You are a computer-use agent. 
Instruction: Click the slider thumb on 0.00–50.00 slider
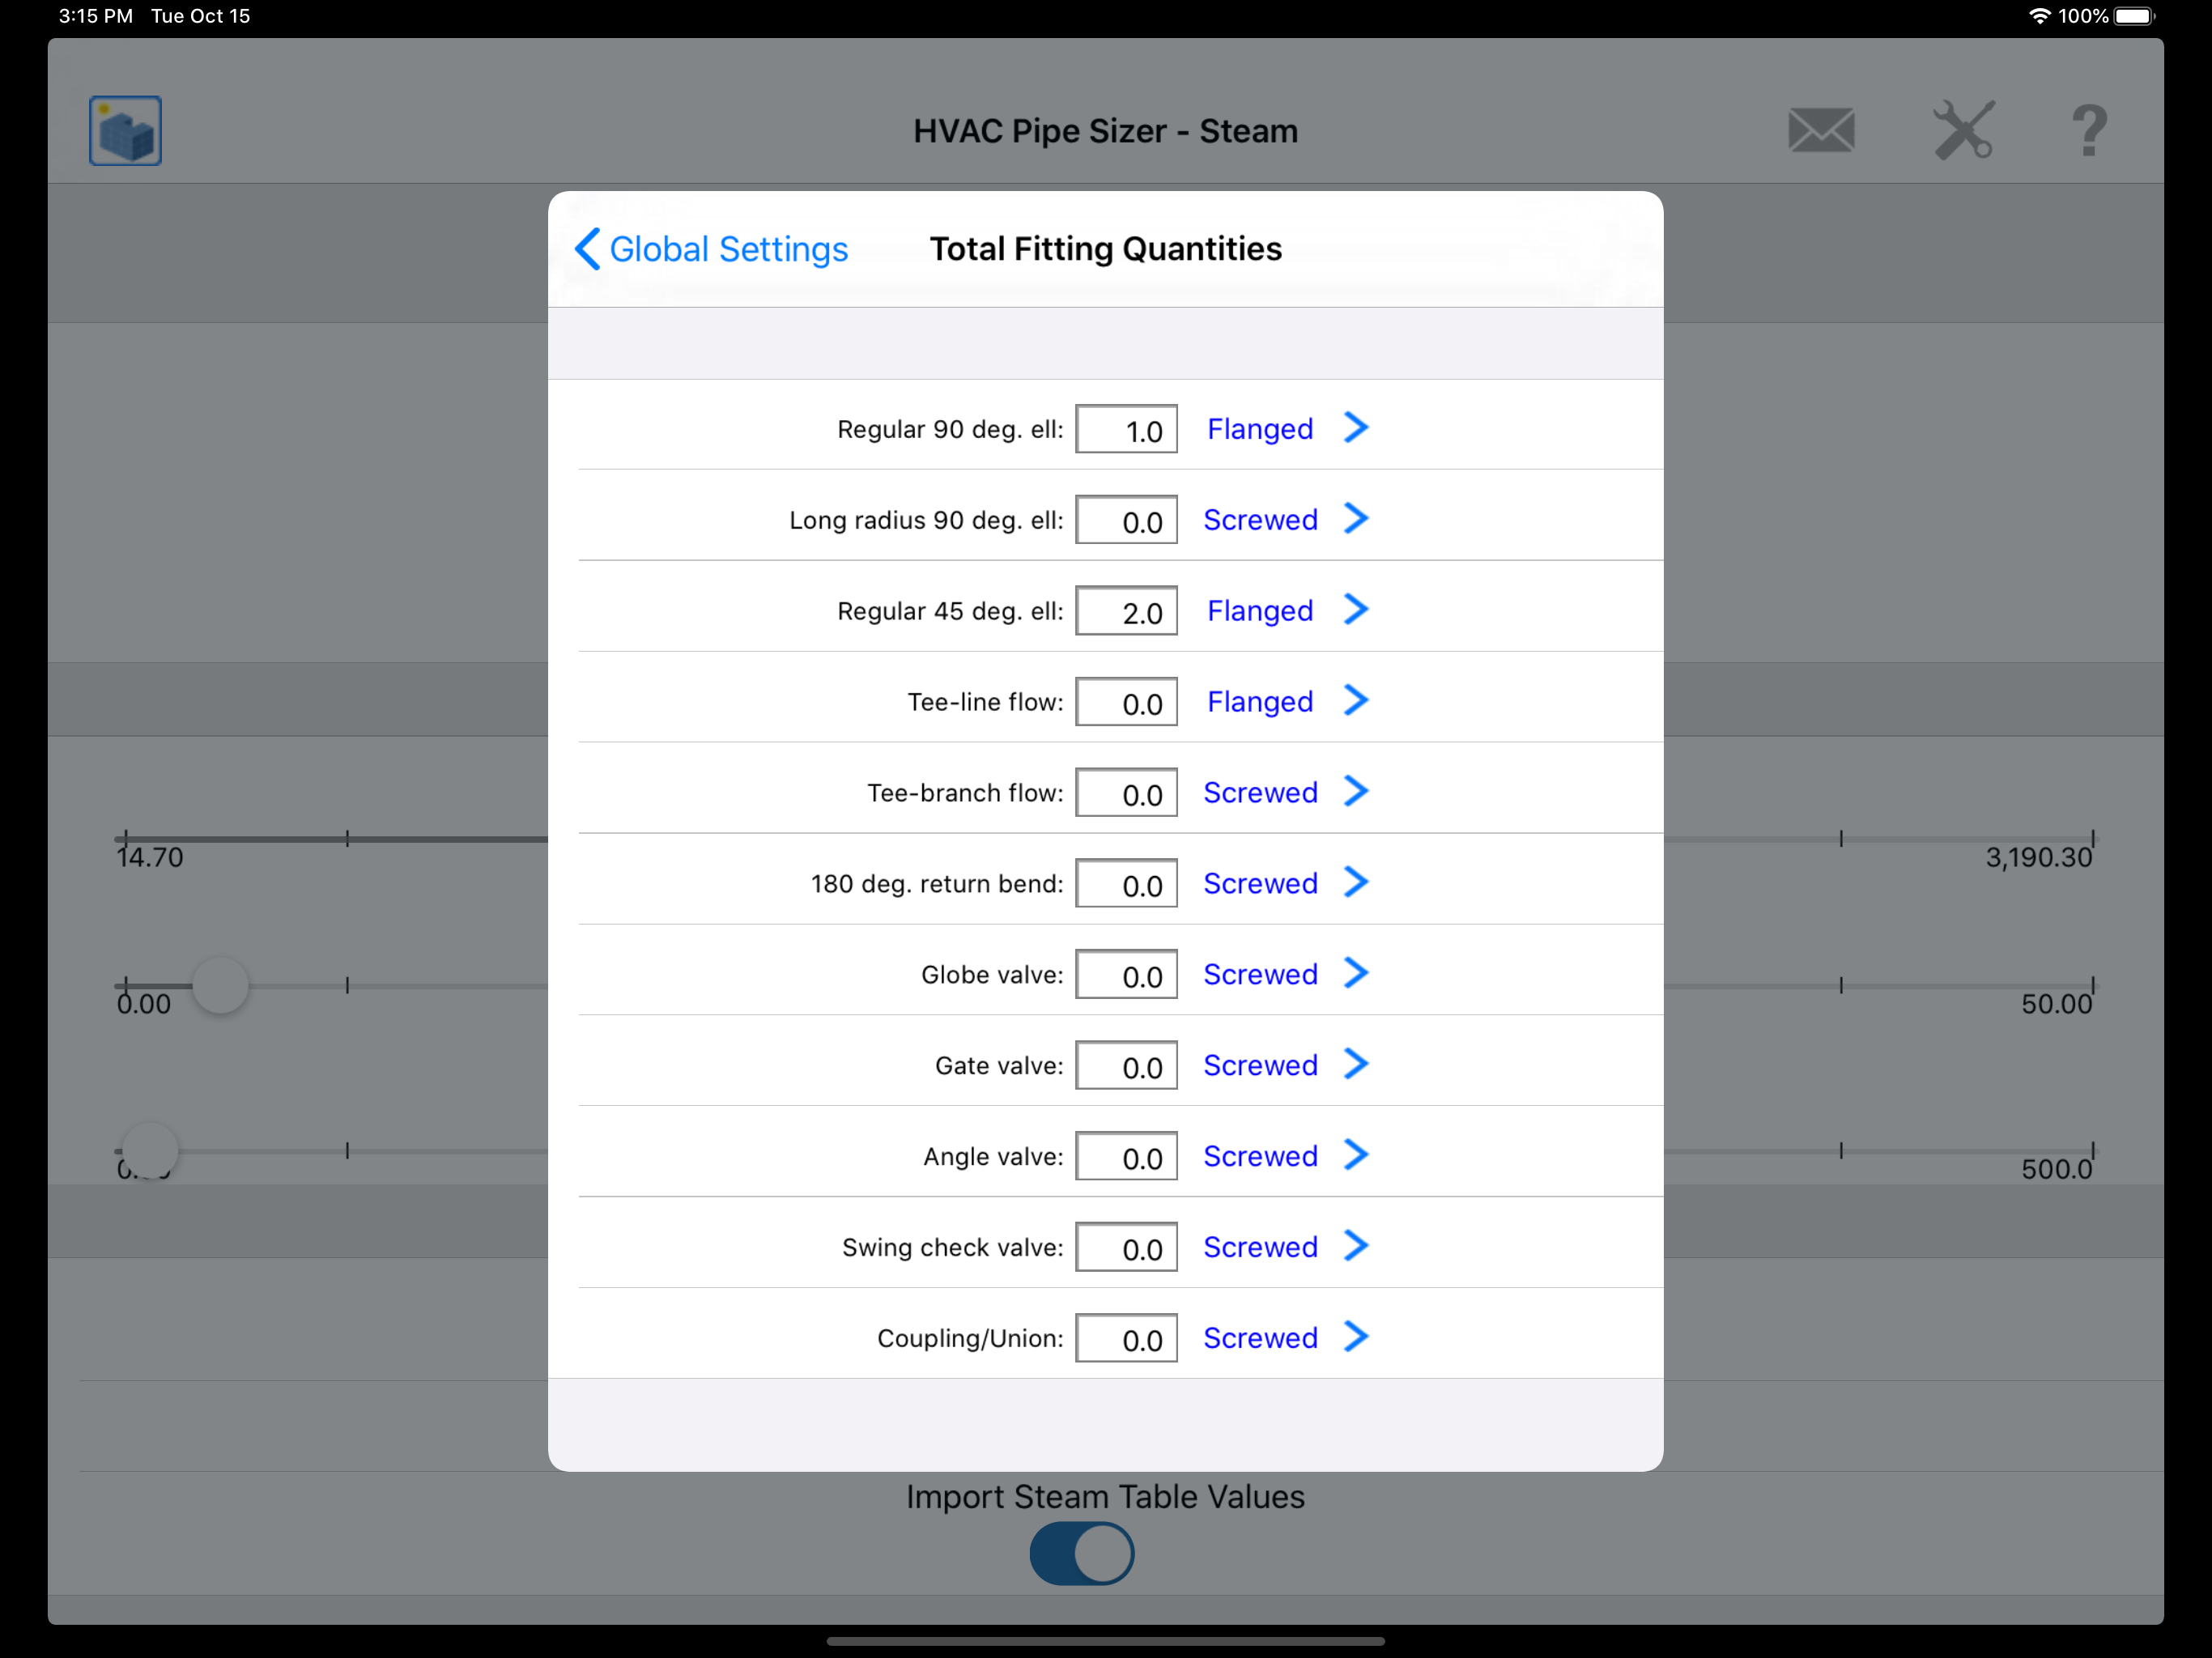pyautogui.click(x=220, y=986)
